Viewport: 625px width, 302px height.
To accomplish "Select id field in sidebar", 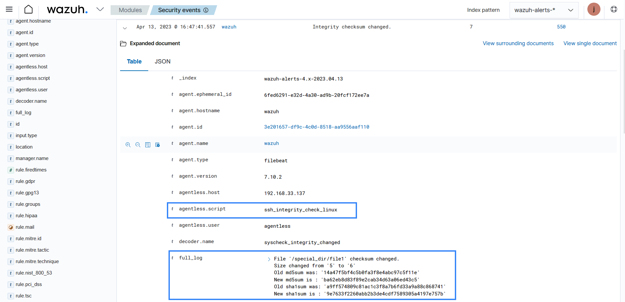I will (17, 124).
